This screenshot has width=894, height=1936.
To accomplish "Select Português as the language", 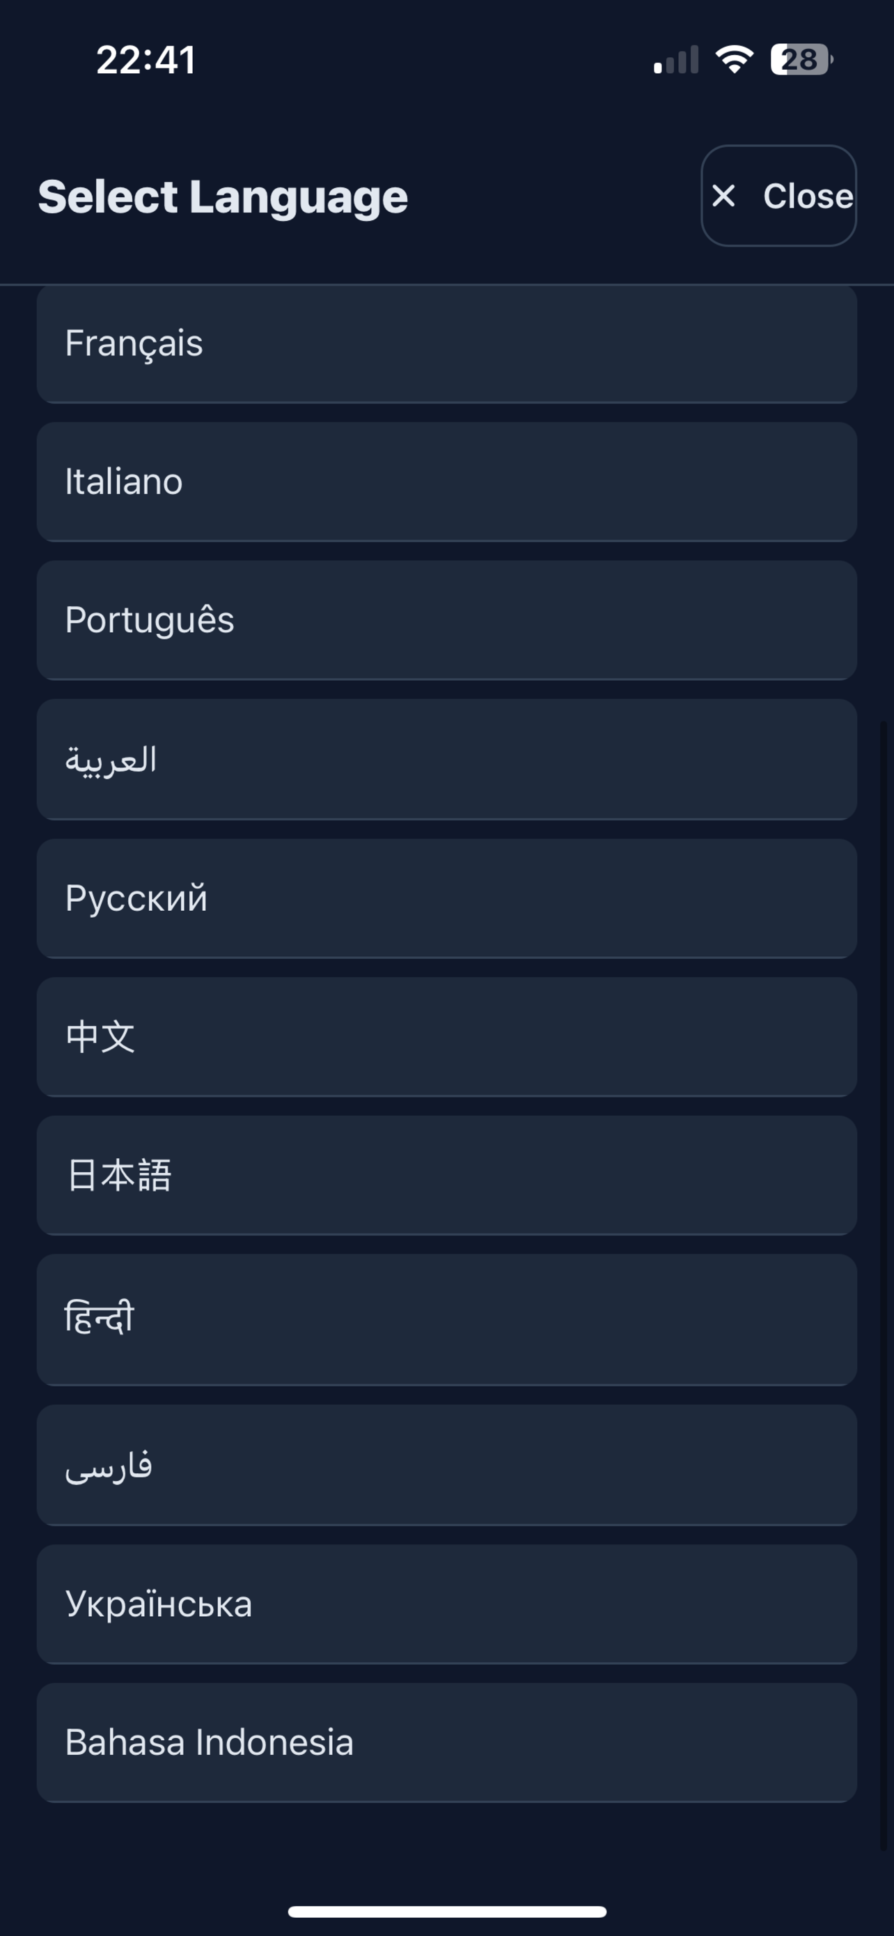I will (446, 620).
